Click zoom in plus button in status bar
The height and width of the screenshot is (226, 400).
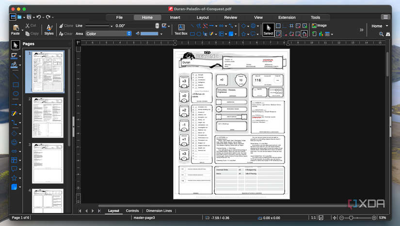click(374, 218)
